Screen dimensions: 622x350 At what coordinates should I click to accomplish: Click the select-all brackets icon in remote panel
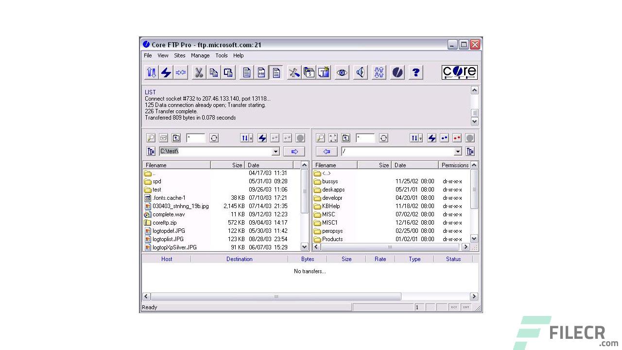tap(333, 138)
